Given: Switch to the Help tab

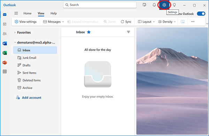Looking at the screenshot, I should pyautogui.click(x=54, y=13).
